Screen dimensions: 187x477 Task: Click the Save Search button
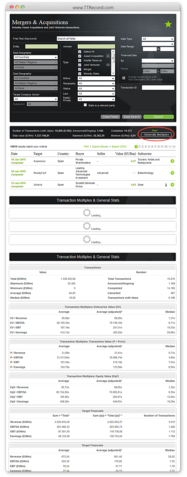point(132,117)
